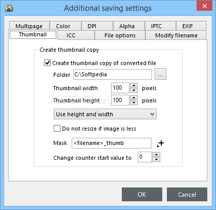
Task: Click the Mask filename input field
Action: click(112, 143)
